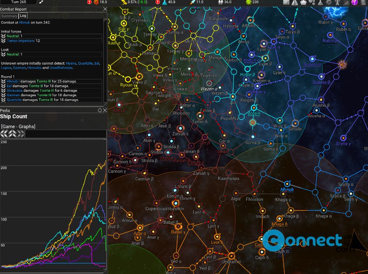Select the Sitoele star on the galaxy map
The width and height of the screenshot is (368, 274).
tap(295, 123)
